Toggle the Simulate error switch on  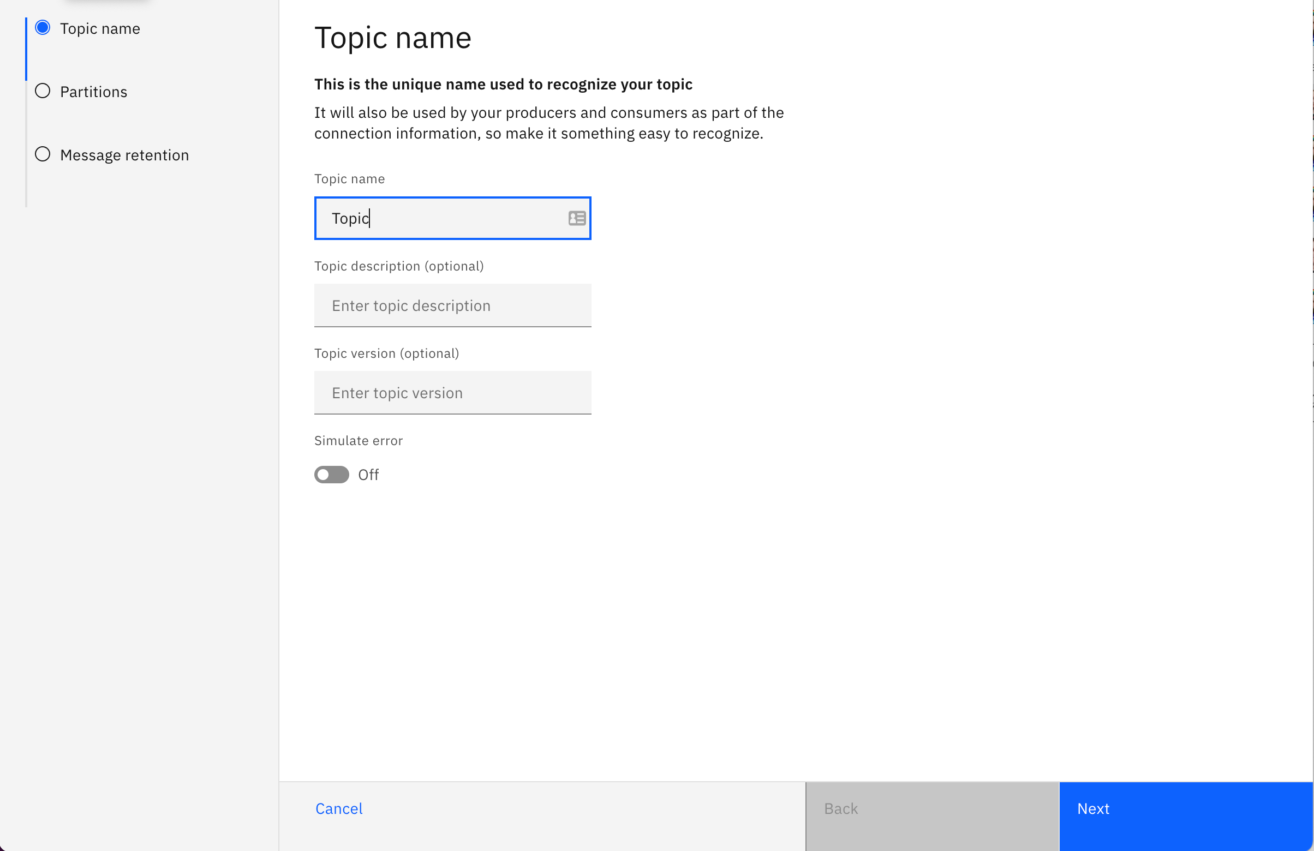coord(331,475)
